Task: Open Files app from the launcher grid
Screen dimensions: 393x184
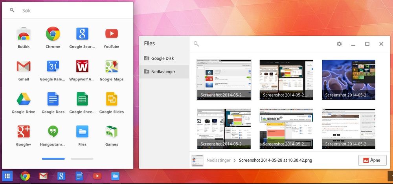Action: pos(82,135)
